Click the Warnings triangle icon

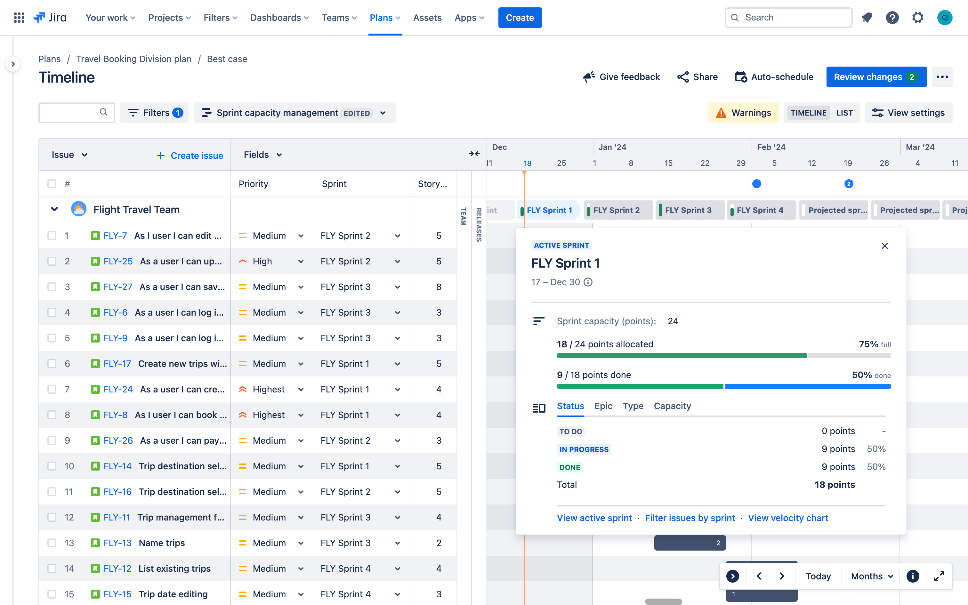click(721, 112)
